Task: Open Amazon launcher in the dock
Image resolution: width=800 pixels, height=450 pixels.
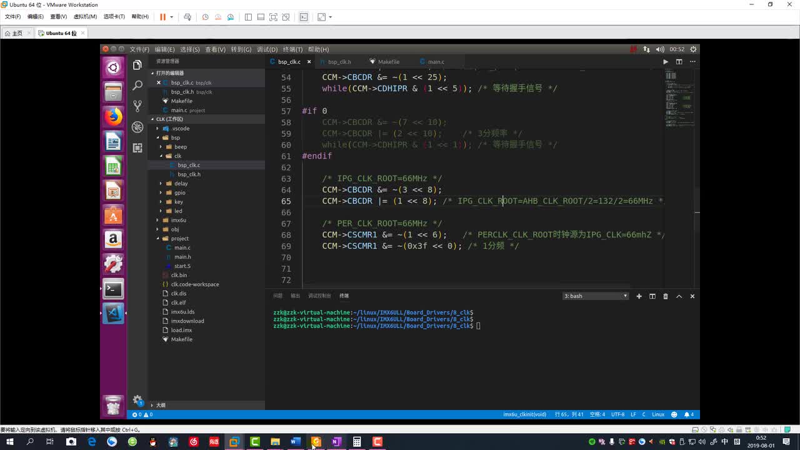Action: pyautogui.click(x=113, y=239)
